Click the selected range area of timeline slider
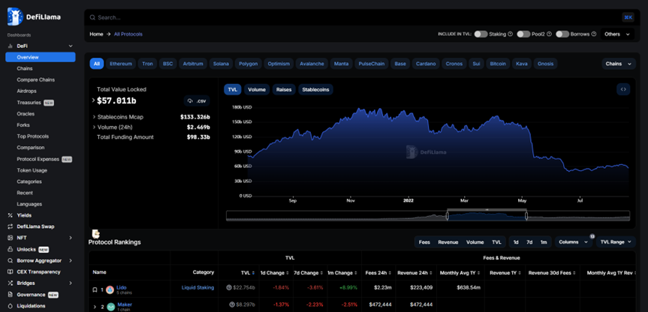The width and height of the screenshot is (648, 312). [487, 216]
